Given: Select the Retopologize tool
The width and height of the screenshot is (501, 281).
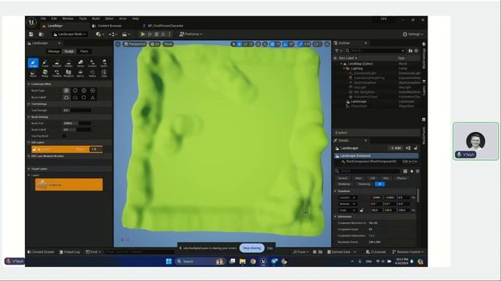Looking at the screenshot, I should tap(45, 73).
